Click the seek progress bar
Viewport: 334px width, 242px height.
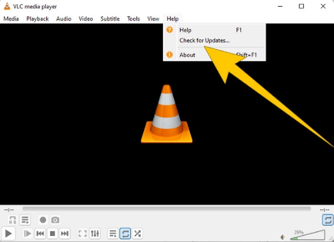pyautogui.click(x=166, y=209)
